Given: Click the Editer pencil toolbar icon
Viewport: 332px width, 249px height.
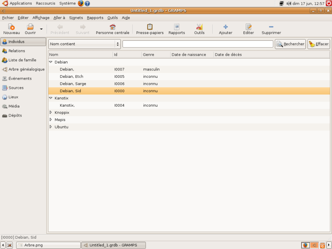Looking at the screenshot, I should [x=248, y=27].
